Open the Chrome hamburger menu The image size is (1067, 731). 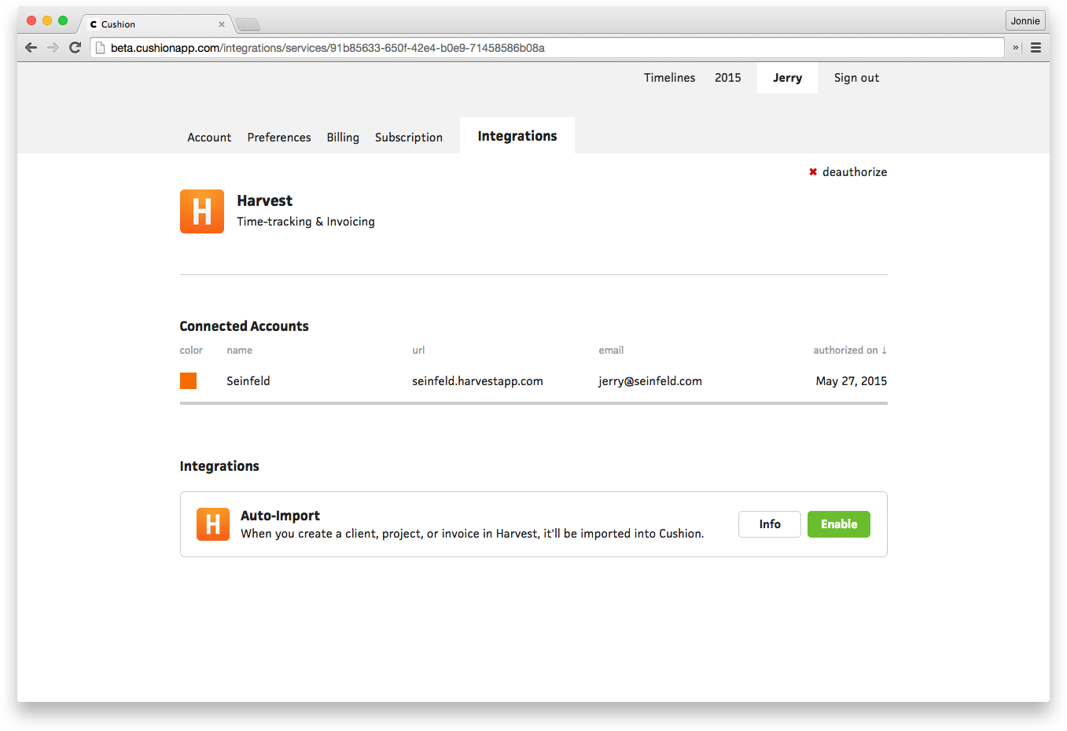coord(1036,47)
